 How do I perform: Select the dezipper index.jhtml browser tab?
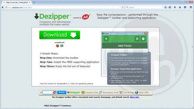17,2
